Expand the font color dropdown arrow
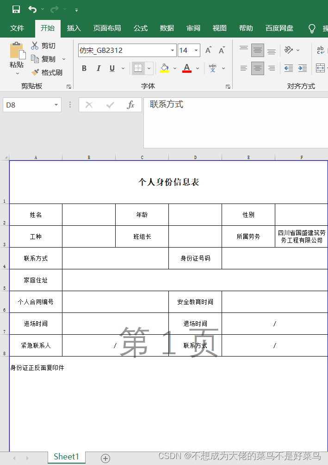The height and width of the screenshot is (465, 328). click(198, 69)
